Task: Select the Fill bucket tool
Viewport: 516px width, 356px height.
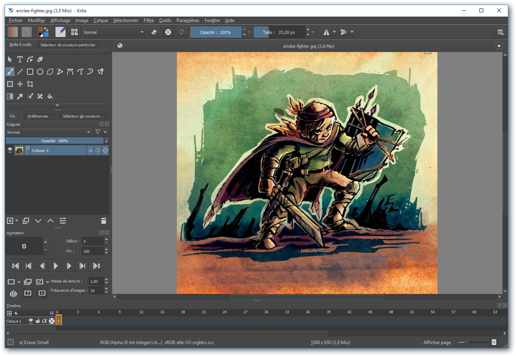Action: point(50,96)
